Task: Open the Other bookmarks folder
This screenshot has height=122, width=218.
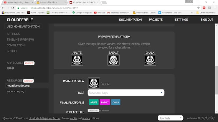Action: pyautogui.click(x=206, y=13)
